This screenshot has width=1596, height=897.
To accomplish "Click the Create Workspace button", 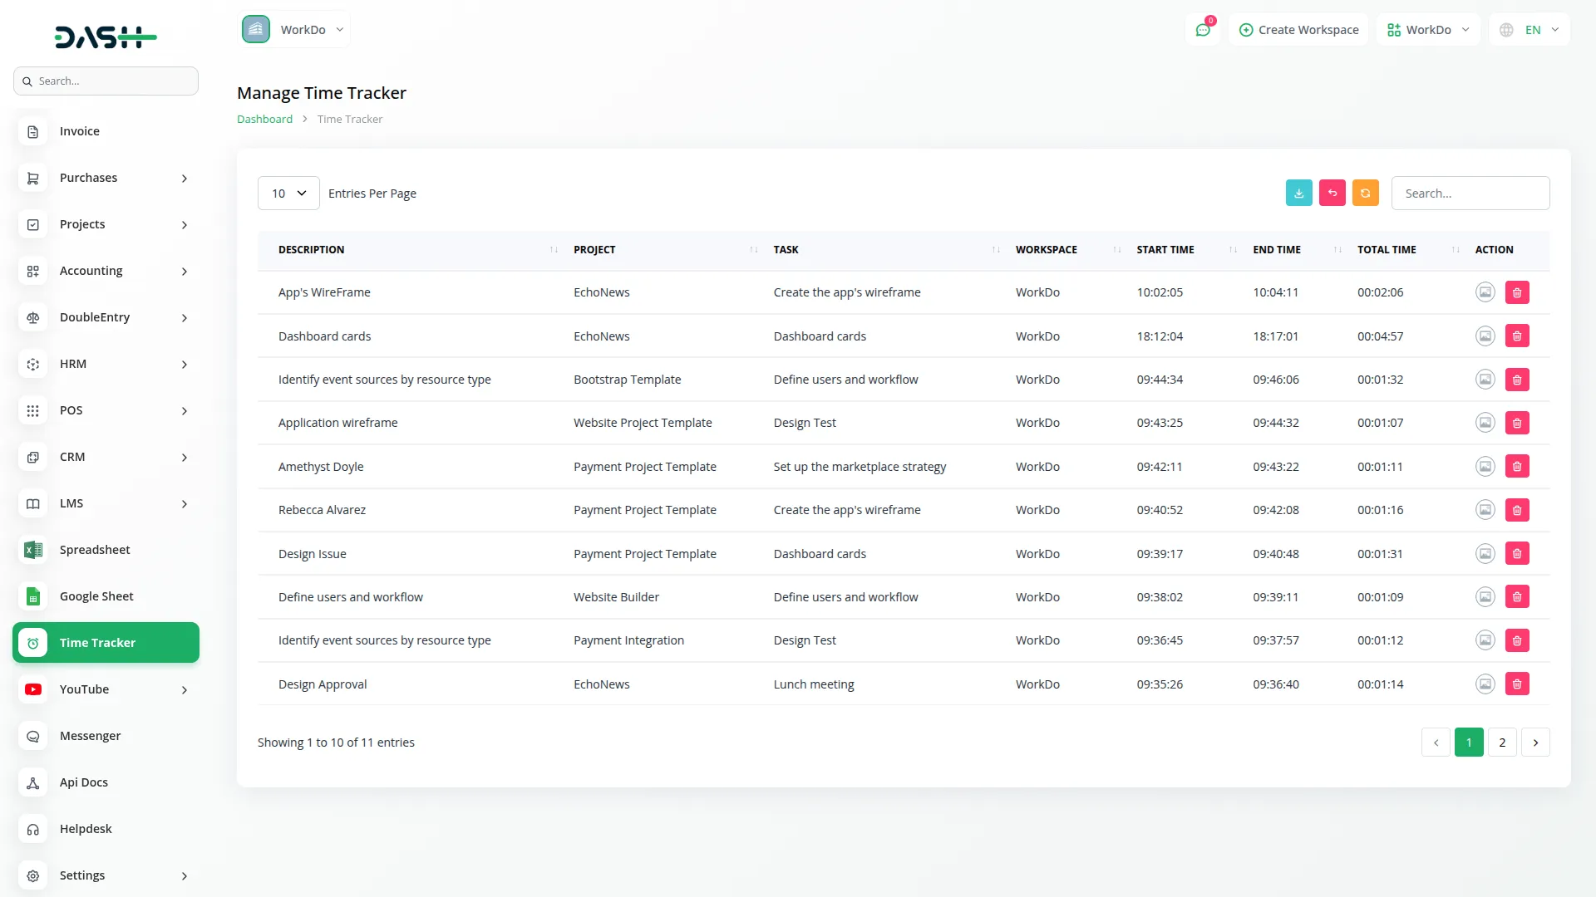I will point(1299,29).
